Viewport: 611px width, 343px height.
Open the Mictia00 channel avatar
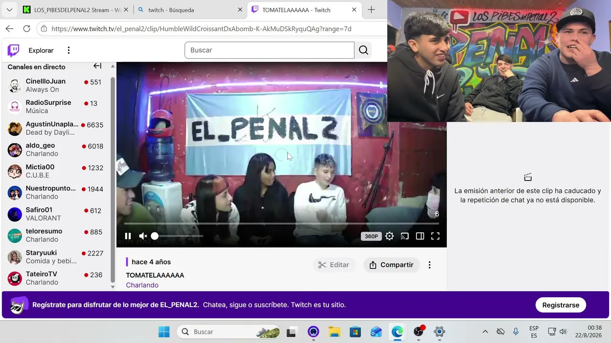(x=15, y=171)
